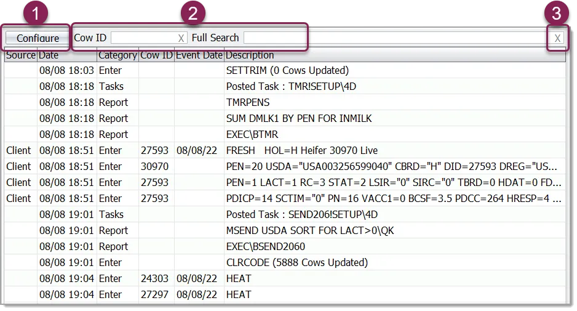Sort by the Source column header
577x311 pixels.
click(21, 55)
